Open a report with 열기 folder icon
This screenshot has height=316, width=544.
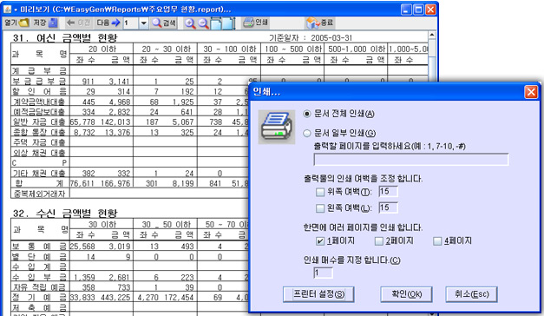click(16, 23)
